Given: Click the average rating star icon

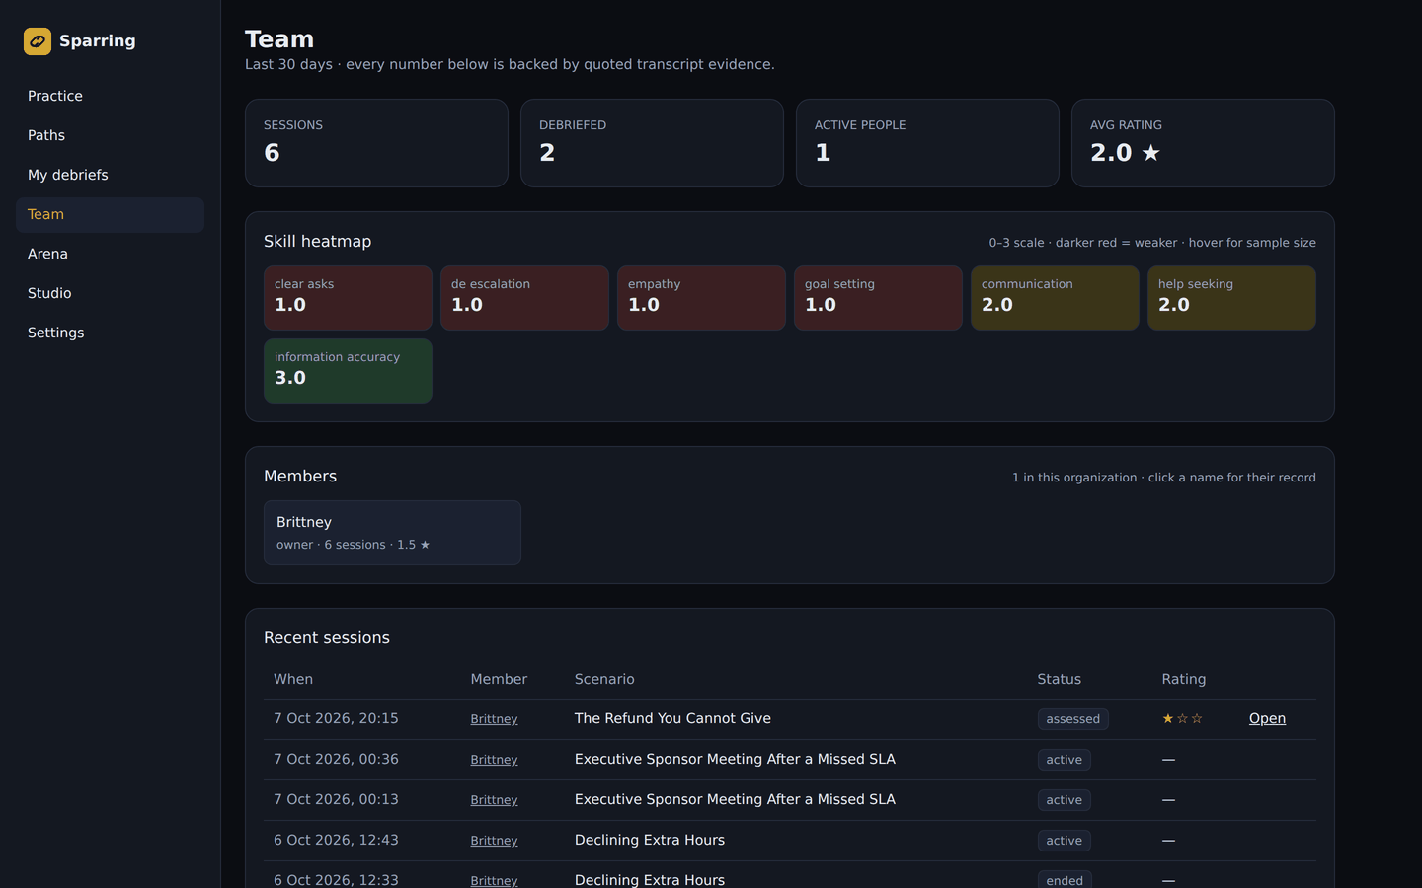Looking at the screenshot, I should tap(1151, 153).
